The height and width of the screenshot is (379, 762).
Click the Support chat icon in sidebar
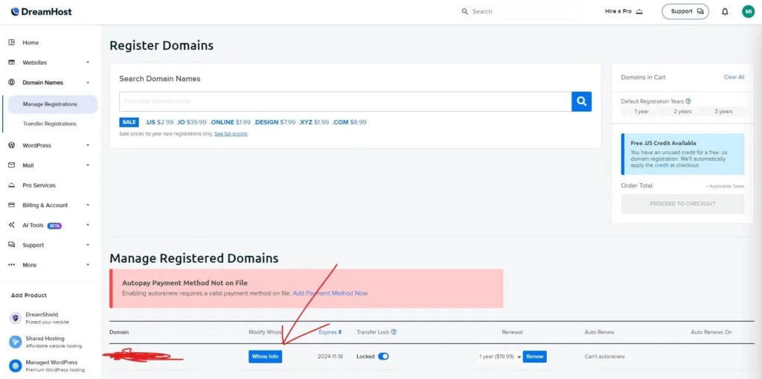pyautogui.click(x=12, y=245)
